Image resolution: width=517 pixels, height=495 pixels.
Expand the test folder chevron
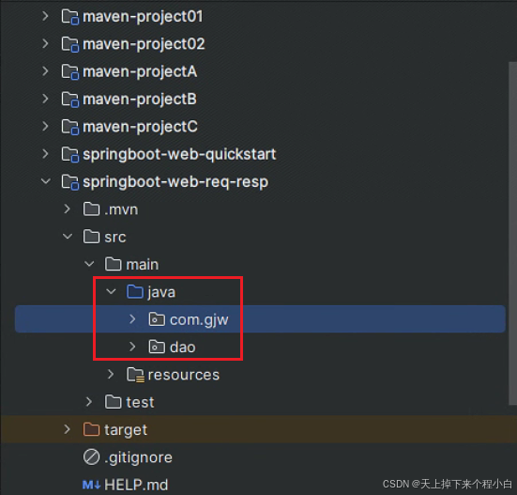pos(89,402)
